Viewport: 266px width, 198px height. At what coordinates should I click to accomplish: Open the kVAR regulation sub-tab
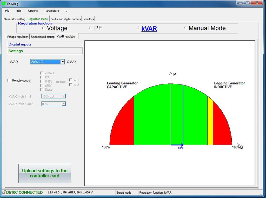click(x=67, y=36)
